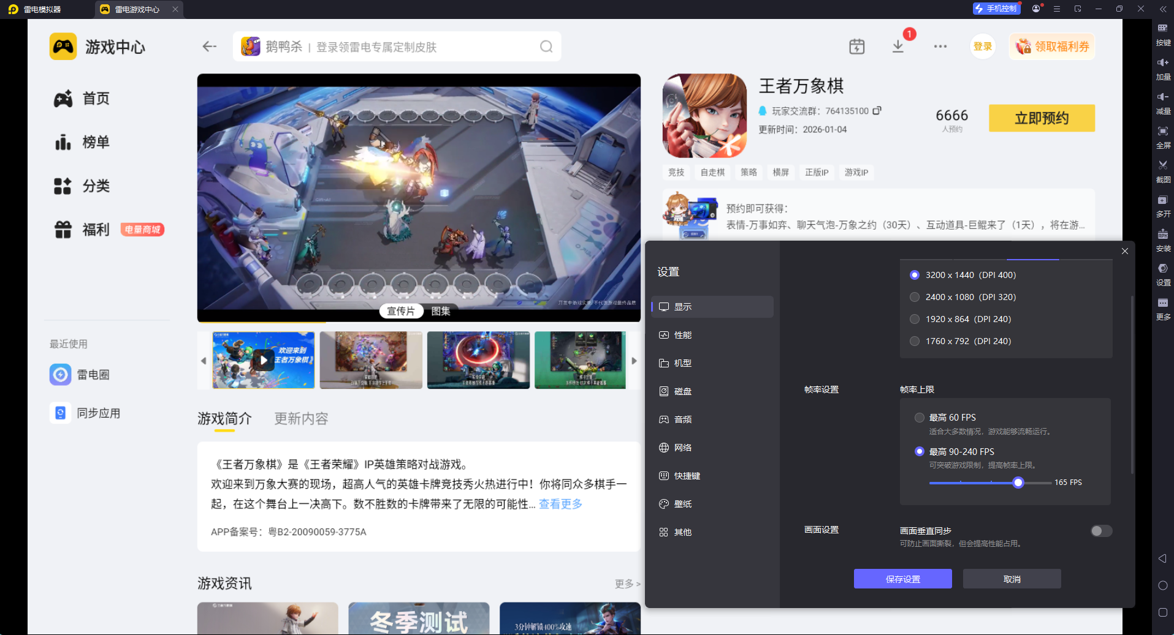Open the 磁盘 settings section

pos(712,391)
